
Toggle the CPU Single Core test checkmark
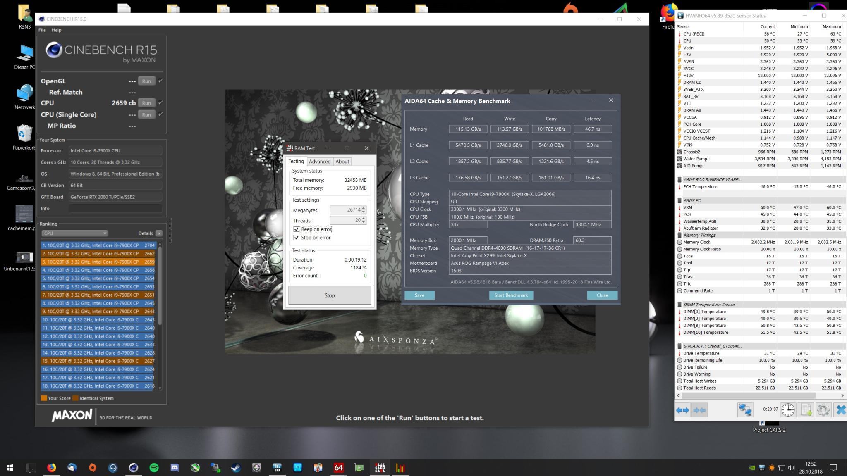pyautogui.click(x=160, y=114)
